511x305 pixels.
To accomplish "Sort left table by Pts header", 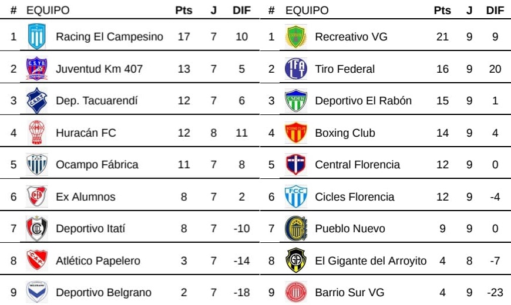I will point(184,11).
